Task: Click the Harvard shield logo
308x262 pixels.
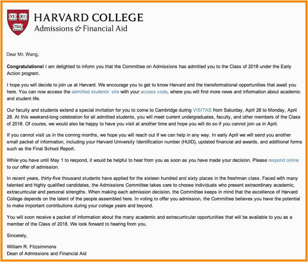Action: coord(18,22)
